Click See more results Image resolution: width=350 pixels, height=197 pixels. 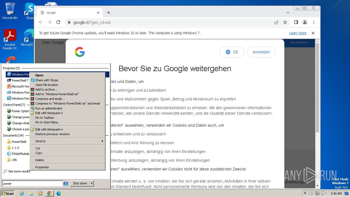[x=17, y=171]
